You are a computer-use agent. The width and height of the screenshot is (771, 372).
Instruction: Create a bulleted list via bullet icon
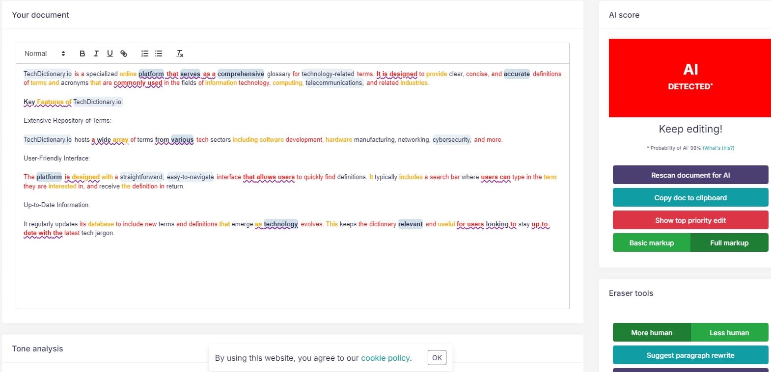159,53
